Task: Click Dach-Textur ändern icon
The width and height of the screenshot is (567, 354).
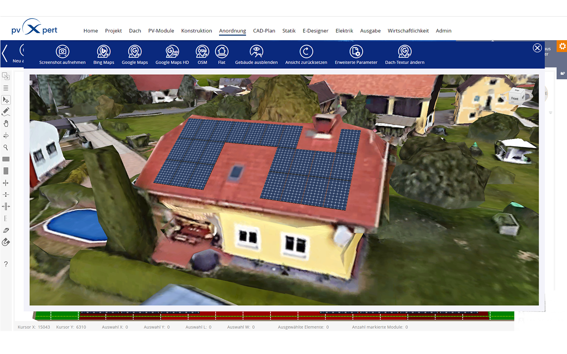Action: click(x=404, y=52)
